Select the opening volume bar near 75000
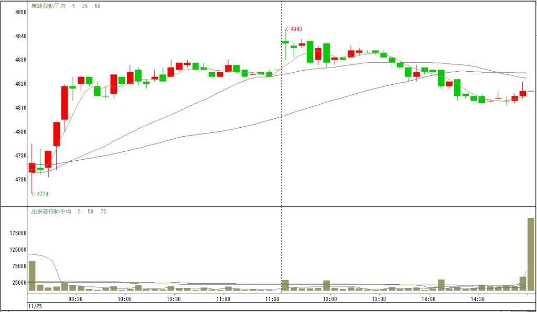This screenshot has width=537, height=312. (32, 276)
